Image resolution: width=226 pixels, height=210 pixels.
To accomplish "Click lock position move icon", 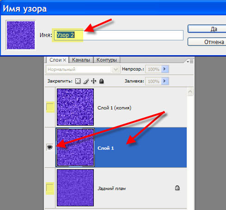I will [x=94, y=81].
